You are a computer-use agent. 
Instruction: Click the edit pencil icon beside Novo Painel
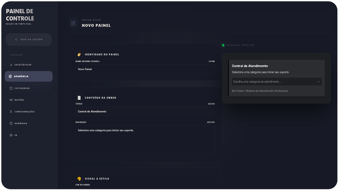pos(73,23)
